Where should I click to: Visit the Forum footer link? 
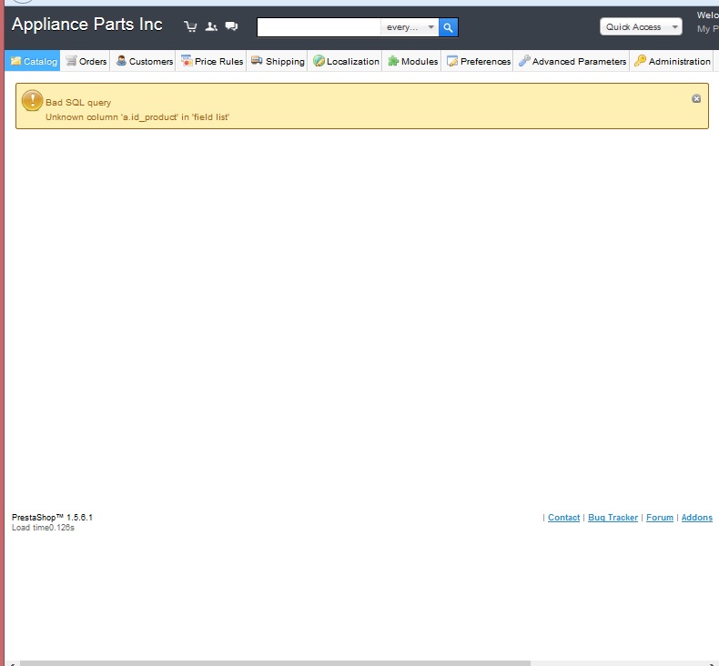660,518
